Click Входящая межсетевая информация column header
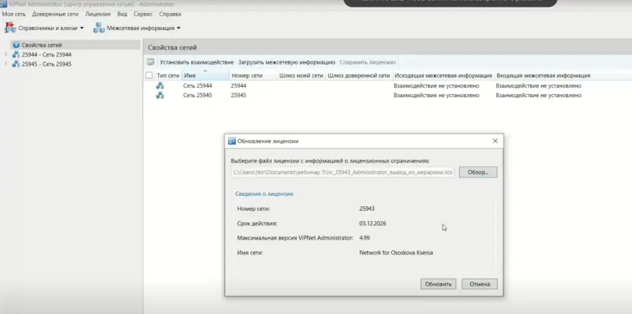Viewport: 632px width, 314px height. coord(543,75)
